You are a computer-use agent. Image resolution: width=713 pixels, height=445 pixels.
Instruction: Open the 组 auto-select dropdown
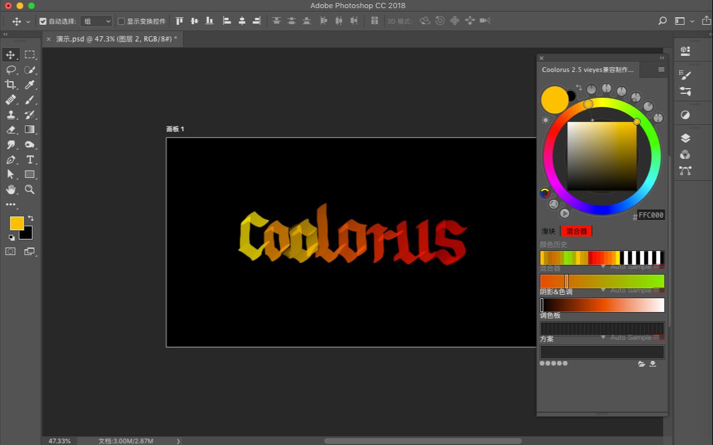click(96, 21)
